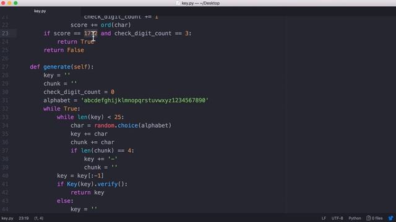Click 'check_digit_count == 3' condition
The width and height of the screenshot is (396, 222).
[152, 33]
